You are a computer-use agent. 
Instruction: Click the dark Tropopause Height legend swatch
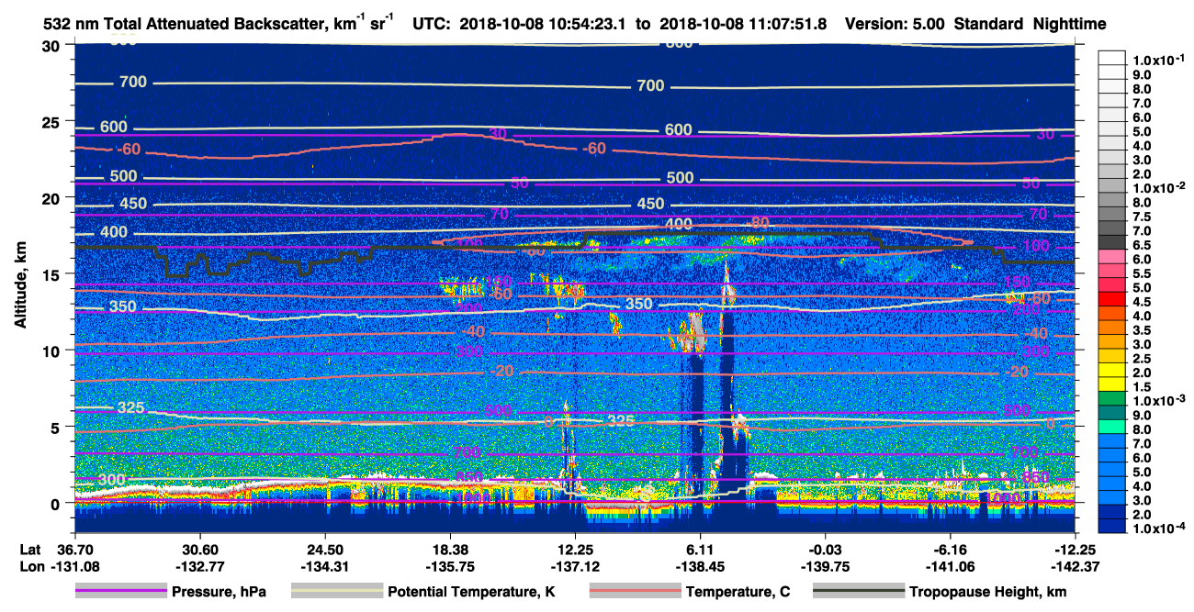click(857, 592)
